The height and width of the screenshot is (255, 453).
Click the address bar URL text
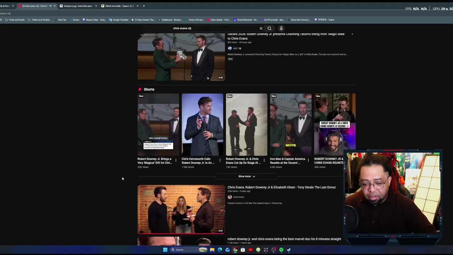(6, 13)
